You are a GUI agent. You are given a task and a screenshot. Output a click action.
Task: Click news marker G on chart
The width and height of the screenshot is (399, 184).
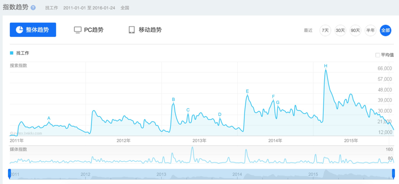click(278, 103)
